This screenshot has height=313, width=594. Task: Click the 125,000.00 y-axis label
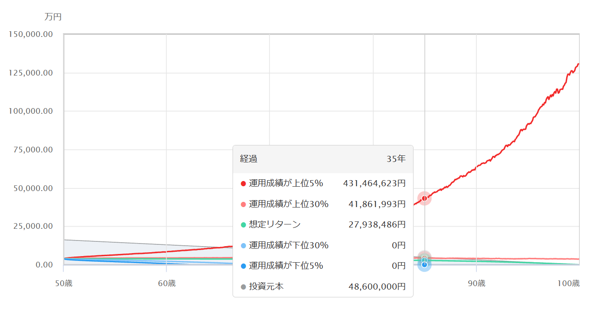coord(31,72)
